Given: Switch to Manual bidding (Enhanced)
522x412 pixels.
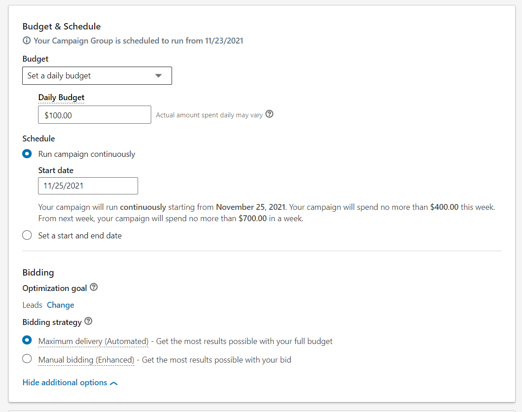Looking at the screenshot, I should click(x=27, y=359).
